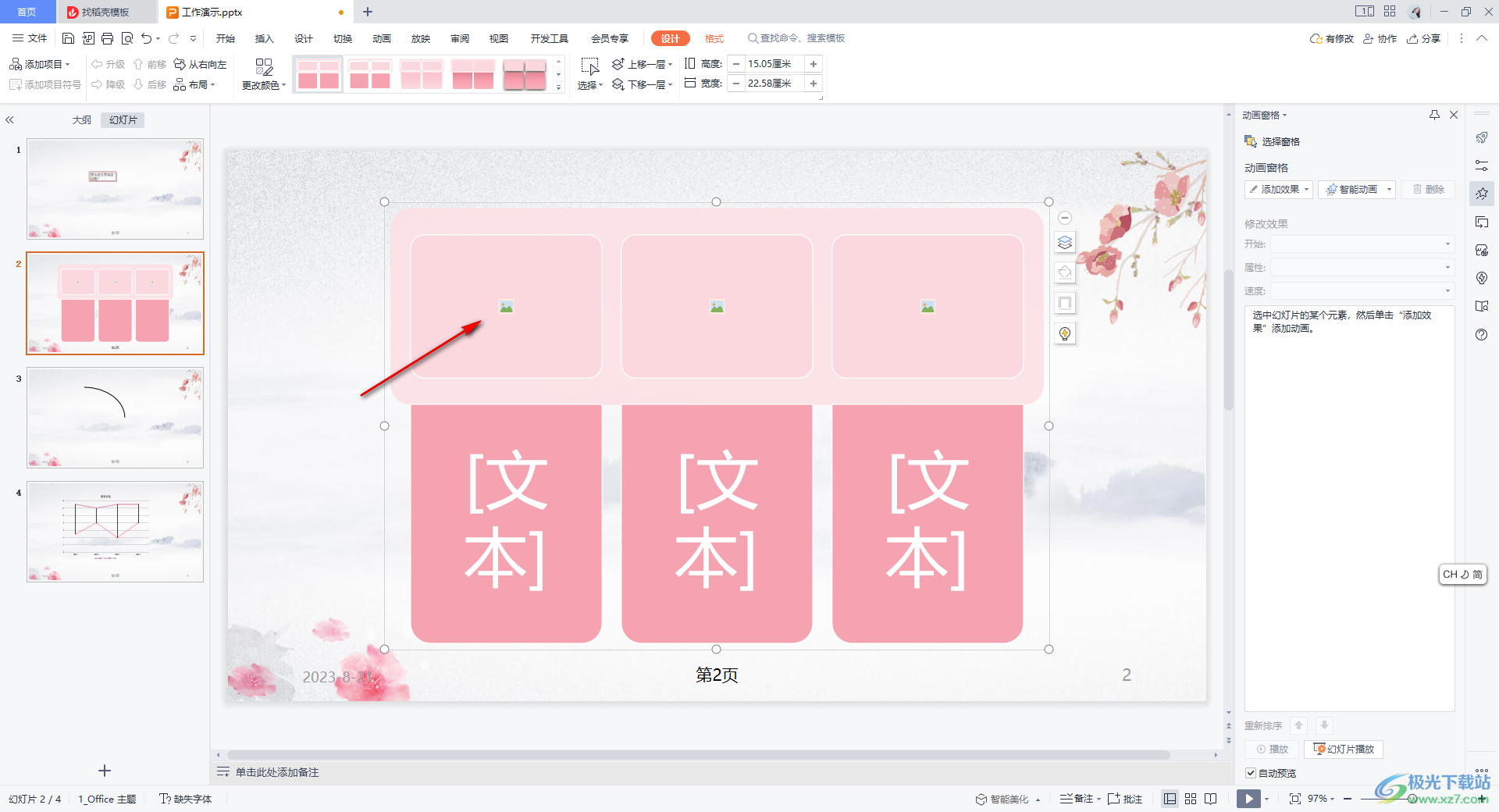Select slide 4 thumbnail
Image resolution: width=1499 pixels, height=812 pixels.
(x=116, y=532)
